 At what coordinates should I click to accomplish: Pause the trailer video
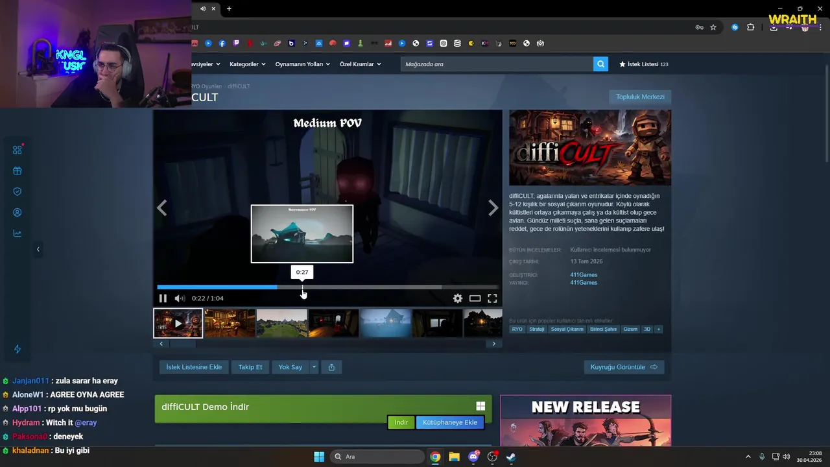coord(163,298)
